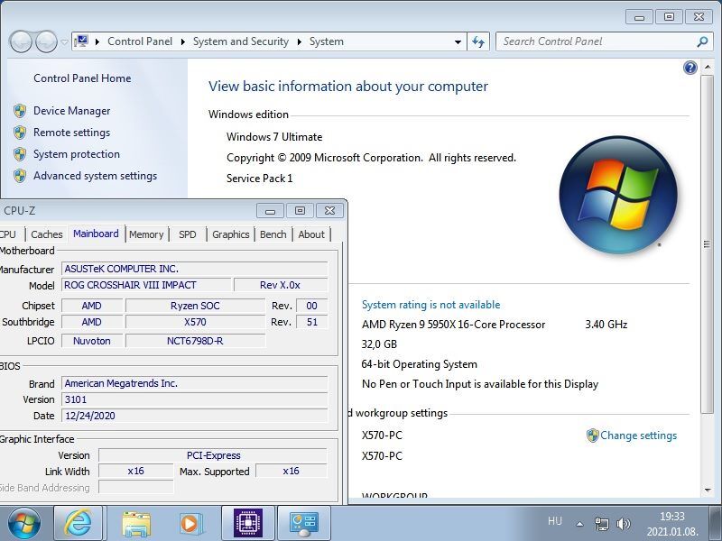Open recent pages dropdown beside navigation arrows
Viewport: 722px width, 541px height.
[x=64, y=41]
